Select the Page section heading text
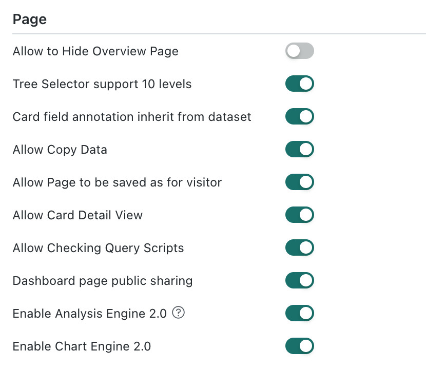Viewport: 426px width, 372px height. pyautogui.click(x=30, y=20)
